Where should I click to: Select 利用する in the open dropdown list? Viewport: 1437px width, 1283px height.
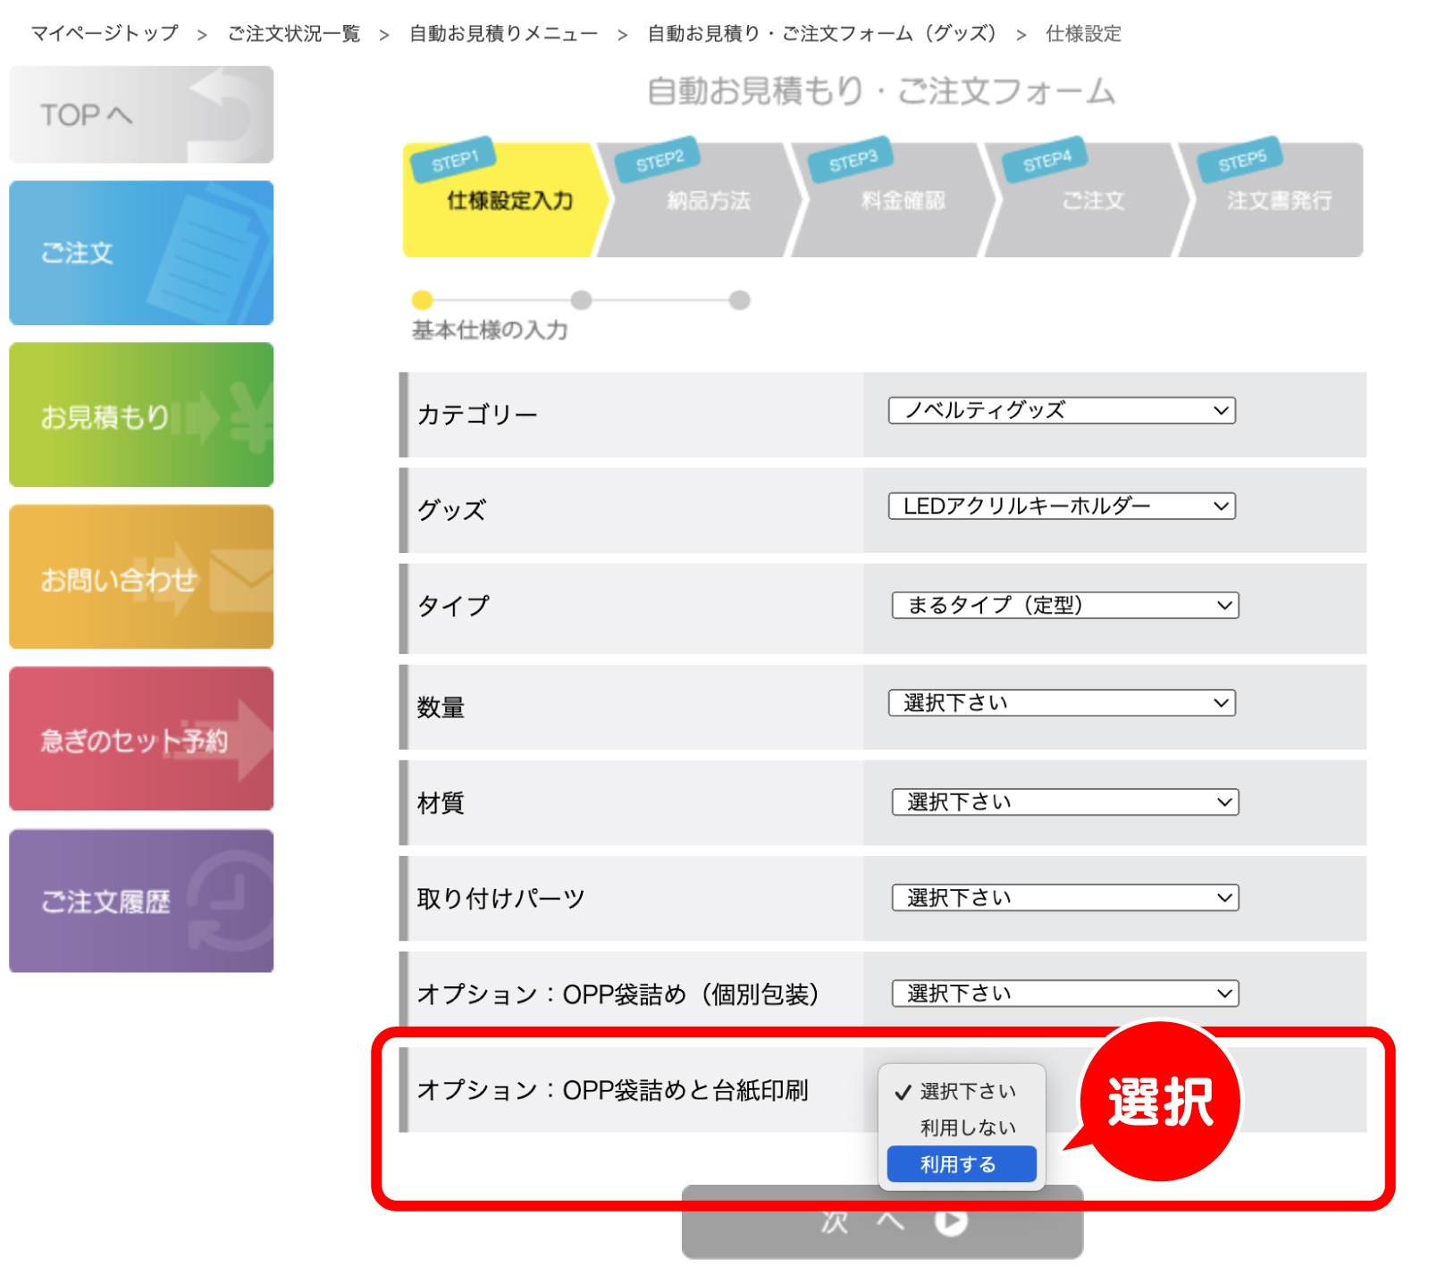pos(961,1164)
